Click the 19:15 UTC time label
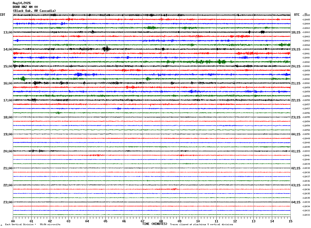The width and height of the screenshot is (311, 228). (x=296, y=49)
